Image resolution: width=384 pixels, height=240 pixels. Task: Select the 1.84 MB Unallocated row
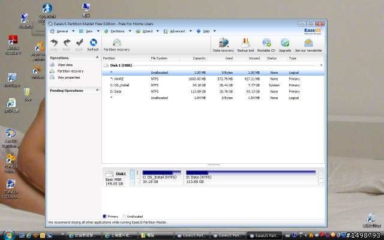pyautogui.click(x=213, y=98)
